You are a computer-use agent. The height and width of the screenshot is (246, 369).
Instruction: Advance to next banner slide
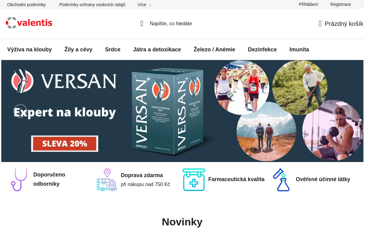pyautogui.click(x=344, y=111)
